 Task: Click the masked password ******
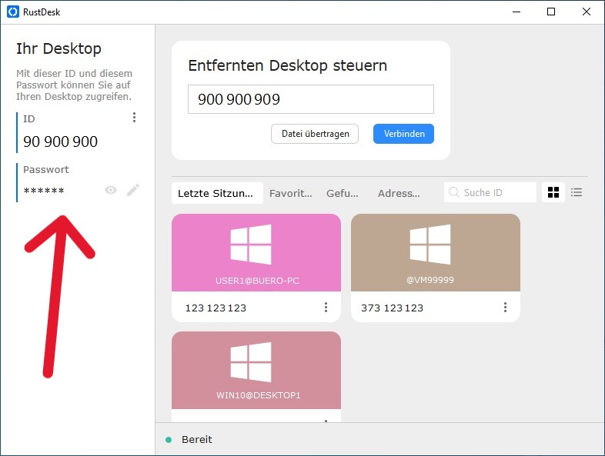tap(44, 191)
